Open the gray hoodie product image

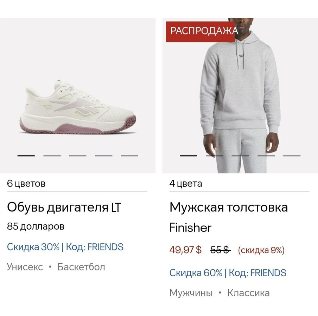click(240, 96)
